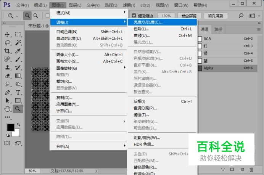Viewport: 264px width, 175px height.
Task: Load channel as selection
Action: pyautogui.click(x=223, y=169)
